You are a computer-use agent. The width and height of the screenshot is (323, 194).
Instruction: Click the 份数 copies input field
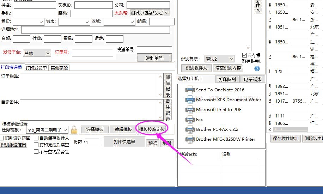point(92,142)
